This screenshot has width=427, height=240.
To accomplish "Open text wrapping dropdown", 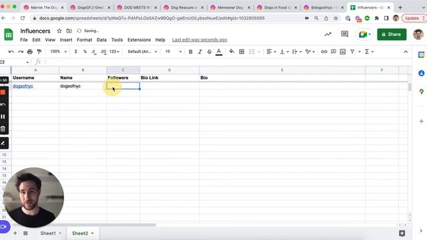I will 297,52.
